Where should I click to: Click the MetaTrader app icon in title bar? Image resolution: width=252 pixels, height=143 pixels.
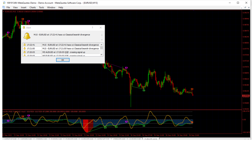4,3
